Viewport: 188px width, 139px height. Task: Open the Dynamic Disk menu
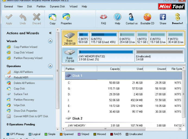click(x=58, y=6)
